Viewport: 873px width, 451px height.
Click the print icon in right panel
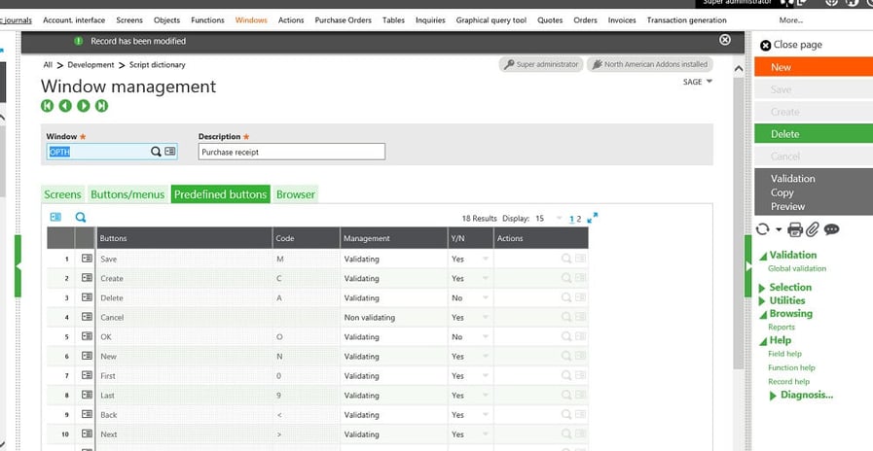pos(794,230)
